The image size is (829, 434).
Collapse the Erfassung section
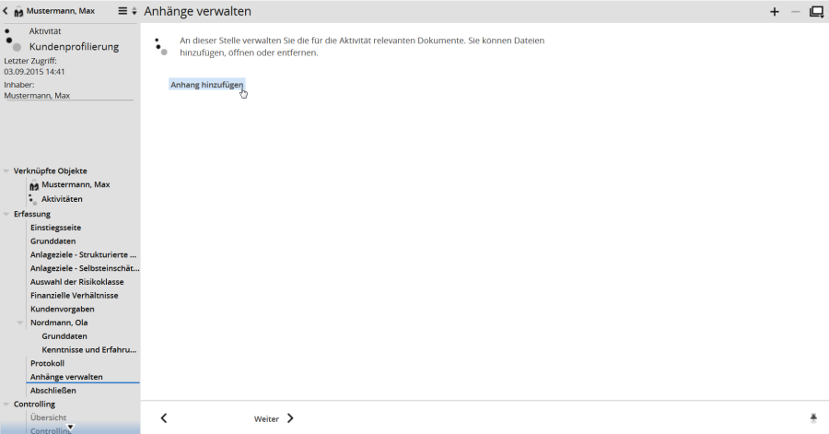pyautogui.click(x=7, y=214)
